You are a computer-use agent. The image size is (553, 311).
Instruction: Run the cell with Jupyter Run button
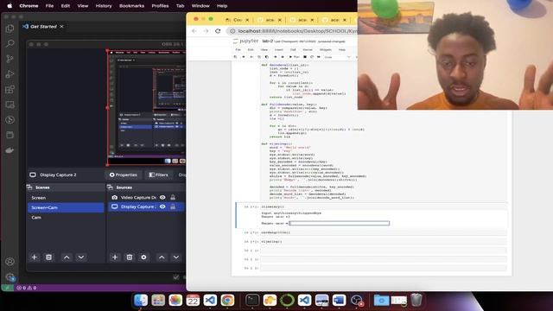click(x=294, y=57)
